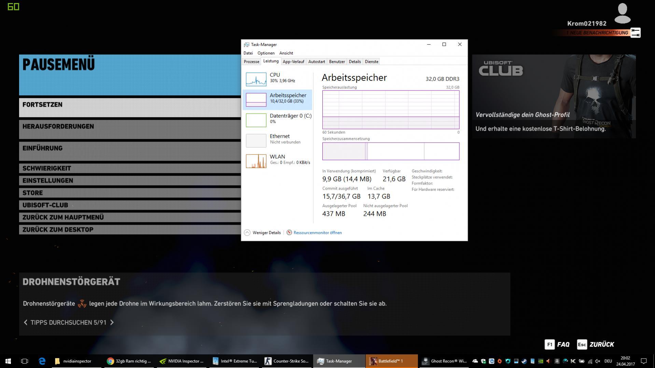The height and width of the screenshot is (368, 655).
Task: Switch to the Intel Extreme Tuning taskbar item
Action: (x=235, y=361)
